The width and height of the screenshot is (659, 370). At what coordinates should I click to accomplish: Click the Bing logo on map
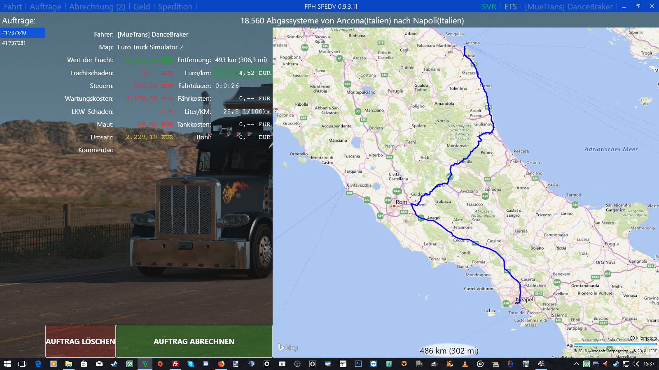coord(287,347)
